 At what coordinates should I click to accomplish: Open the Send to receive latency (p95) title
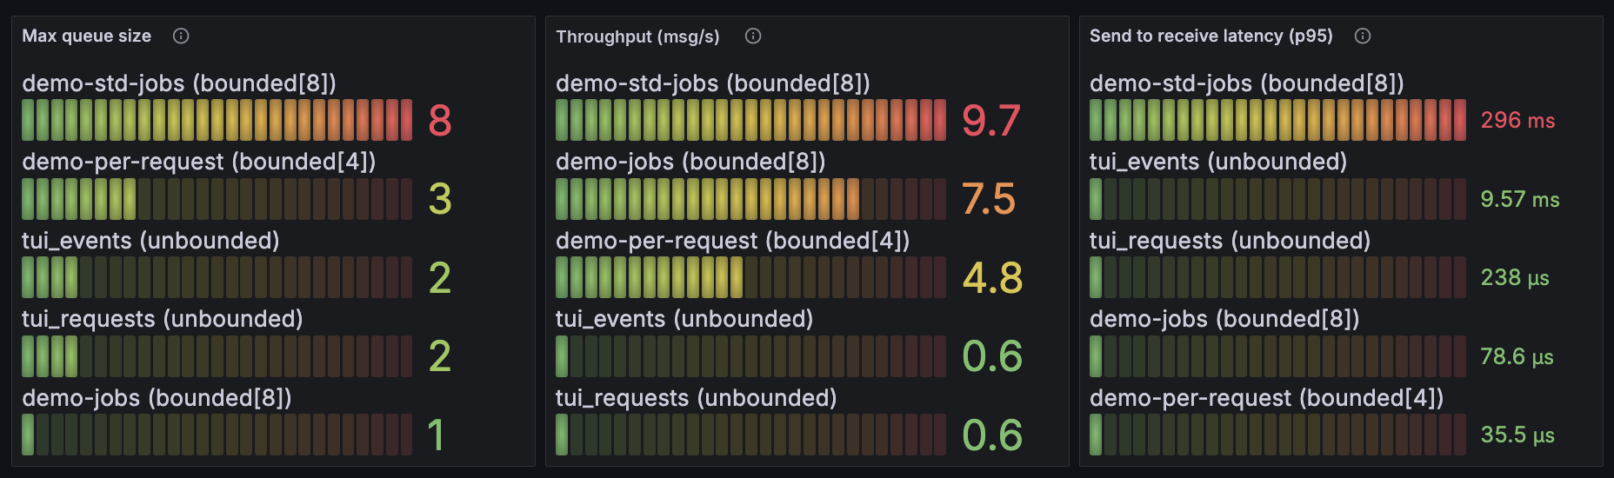click(x=1210, y=36)
